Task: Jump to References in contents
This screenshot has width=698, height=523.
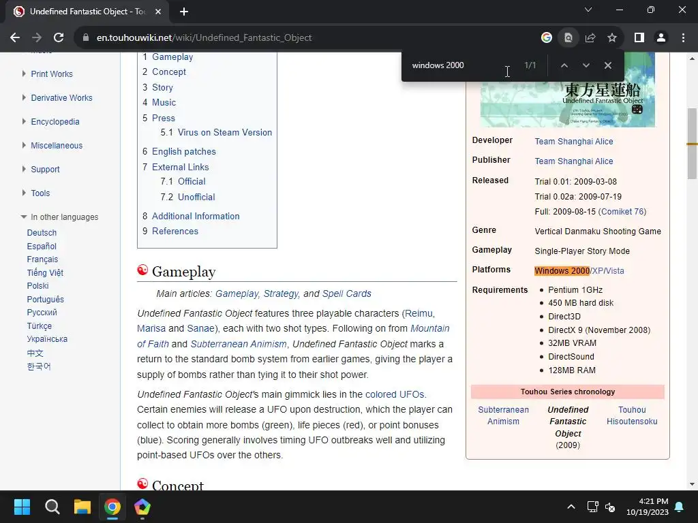Action: tap(175, 231)
